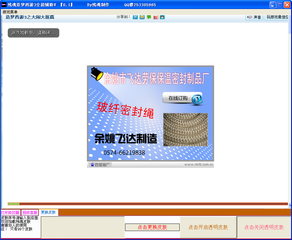Open 游戏菜单 menu
292x240 pixels.
tap(10, 12)
